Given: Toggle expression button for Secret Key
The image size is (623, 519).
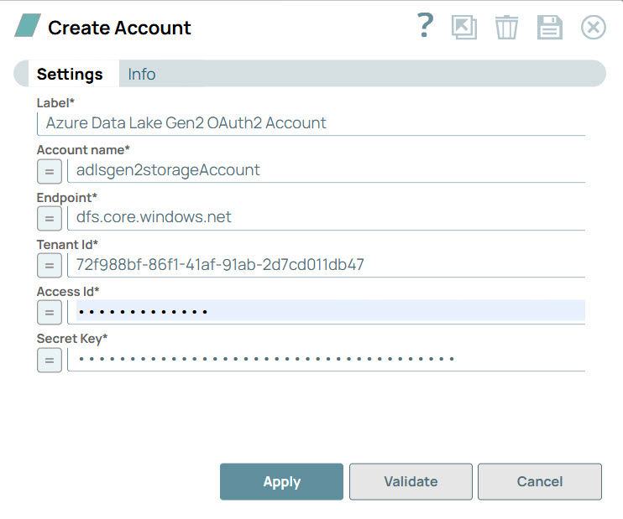Looking at the screenshot, I should pyautogui.click(x=50, y=361).
